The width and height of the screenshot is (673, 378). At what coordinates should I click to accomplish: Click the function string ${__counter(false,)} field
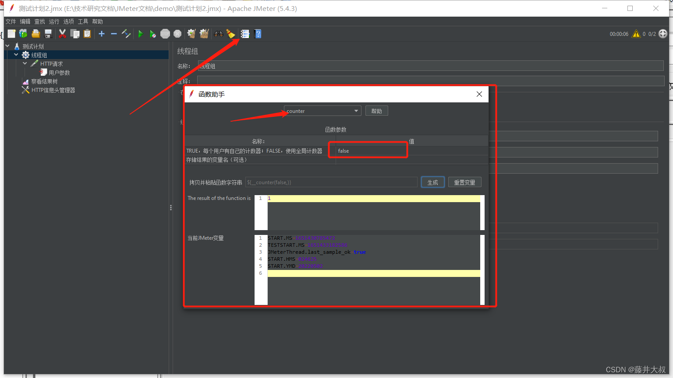[331, 182]
